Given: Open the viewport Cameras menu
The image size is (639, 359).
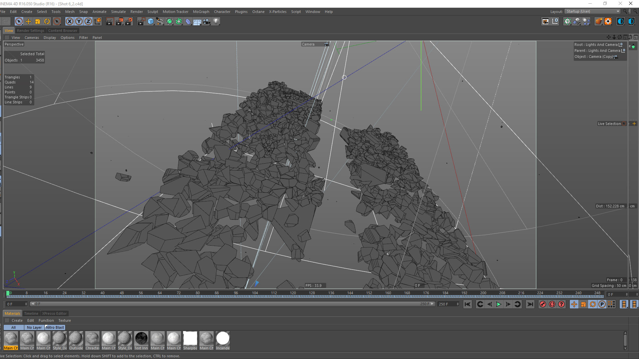Looking at the screenshot, I should click(32, 38).
